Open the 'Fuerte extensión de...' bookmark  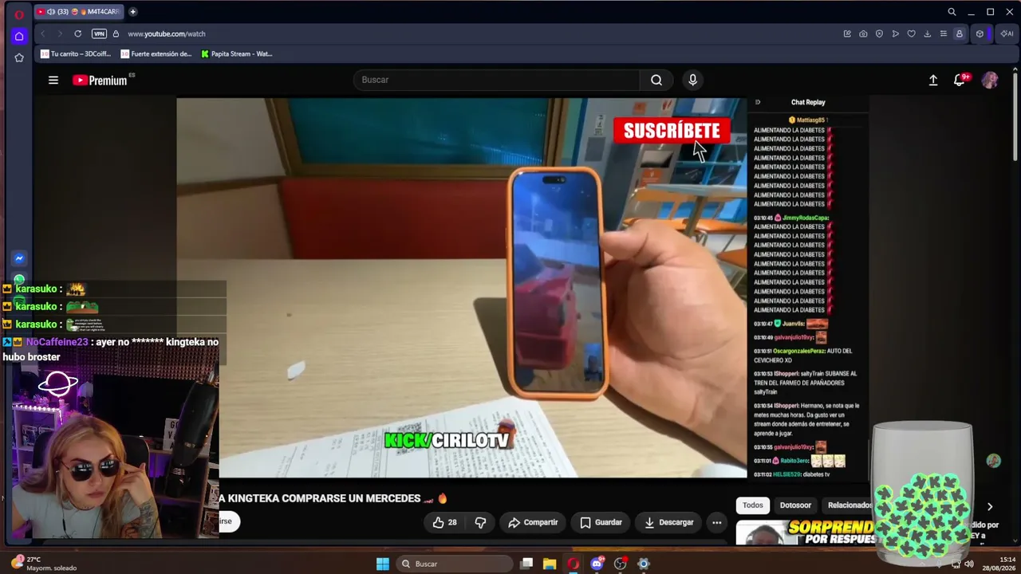156,54
